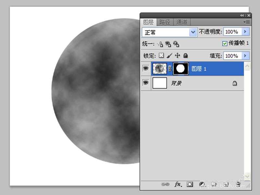Hide layer 图层 1 via eye icon
Screen dimensions: 260x195
coord(146,69)
